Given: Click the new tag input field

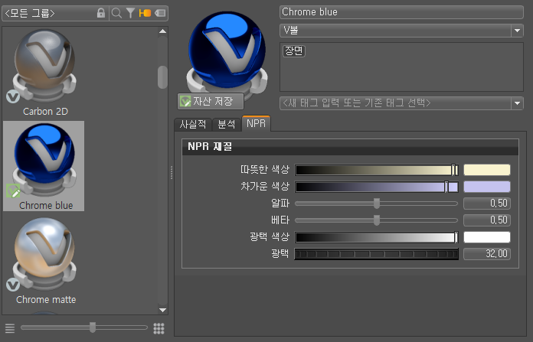Looking at the screenshot, I should [395, 103].
